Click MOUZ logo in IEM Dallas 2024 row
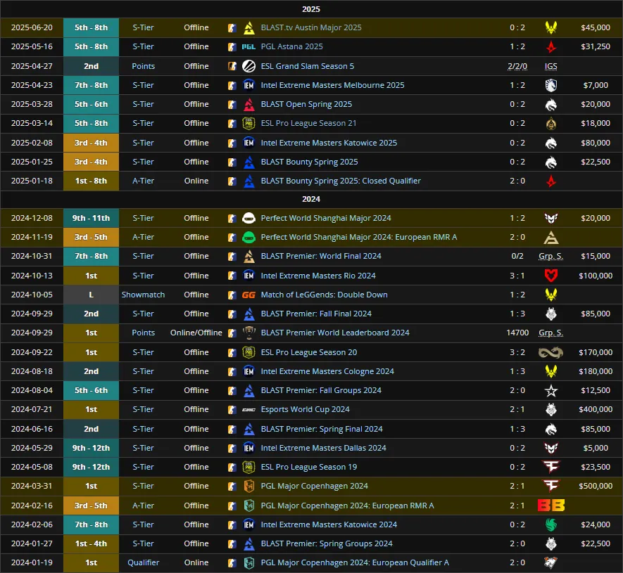The width and height of the screenshot is (623, 573). pos(550,448)
